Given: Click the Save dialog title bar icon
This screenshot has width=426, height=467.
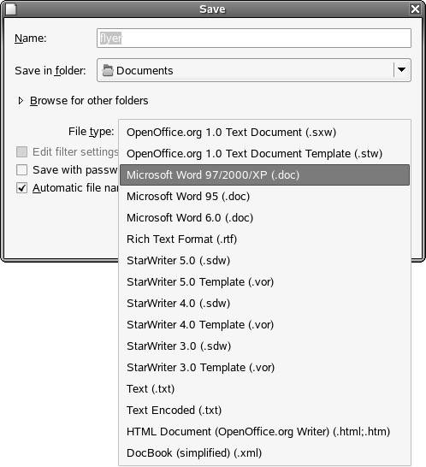Looking at the screenshot, I should (x=11, y=9).
